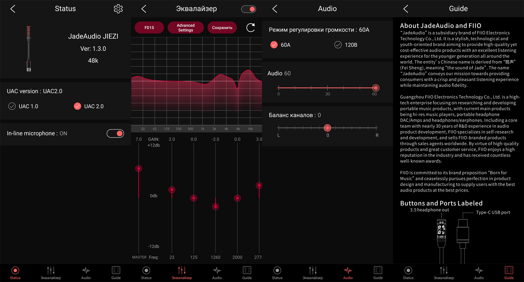
Task: Open Guide tab from Status screen's bottom bar
Action: pyautogui.click(x=116, y=273)
